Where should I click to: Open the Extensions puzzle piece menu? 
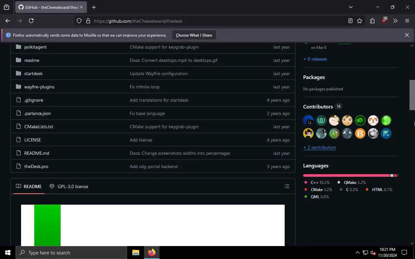click(372, 21)
